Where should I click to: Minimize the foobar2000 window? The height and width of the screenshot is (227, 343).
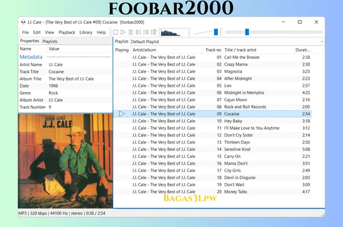pyautogui.click(x=284, y=22)
